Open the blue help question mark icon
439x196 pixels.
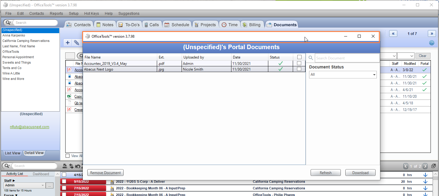(x=431, y=43)
